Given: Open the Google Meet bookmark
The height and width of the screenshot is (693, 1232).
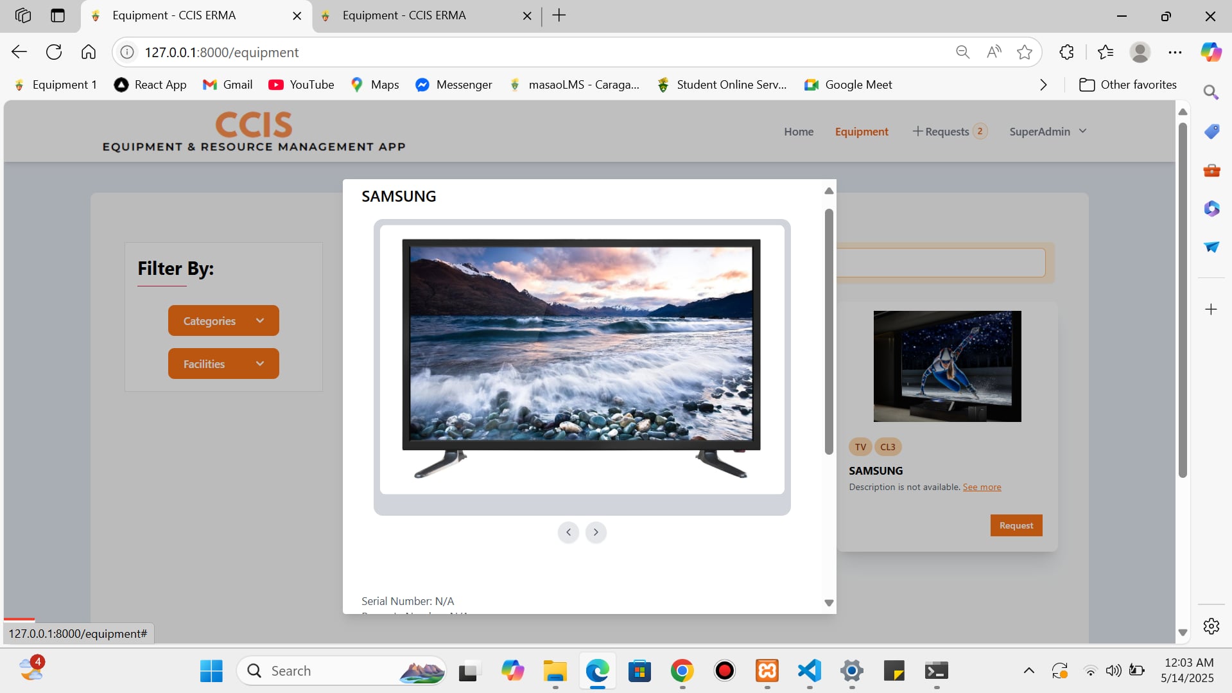Looking at the screenshot, I should pos(848,85).
